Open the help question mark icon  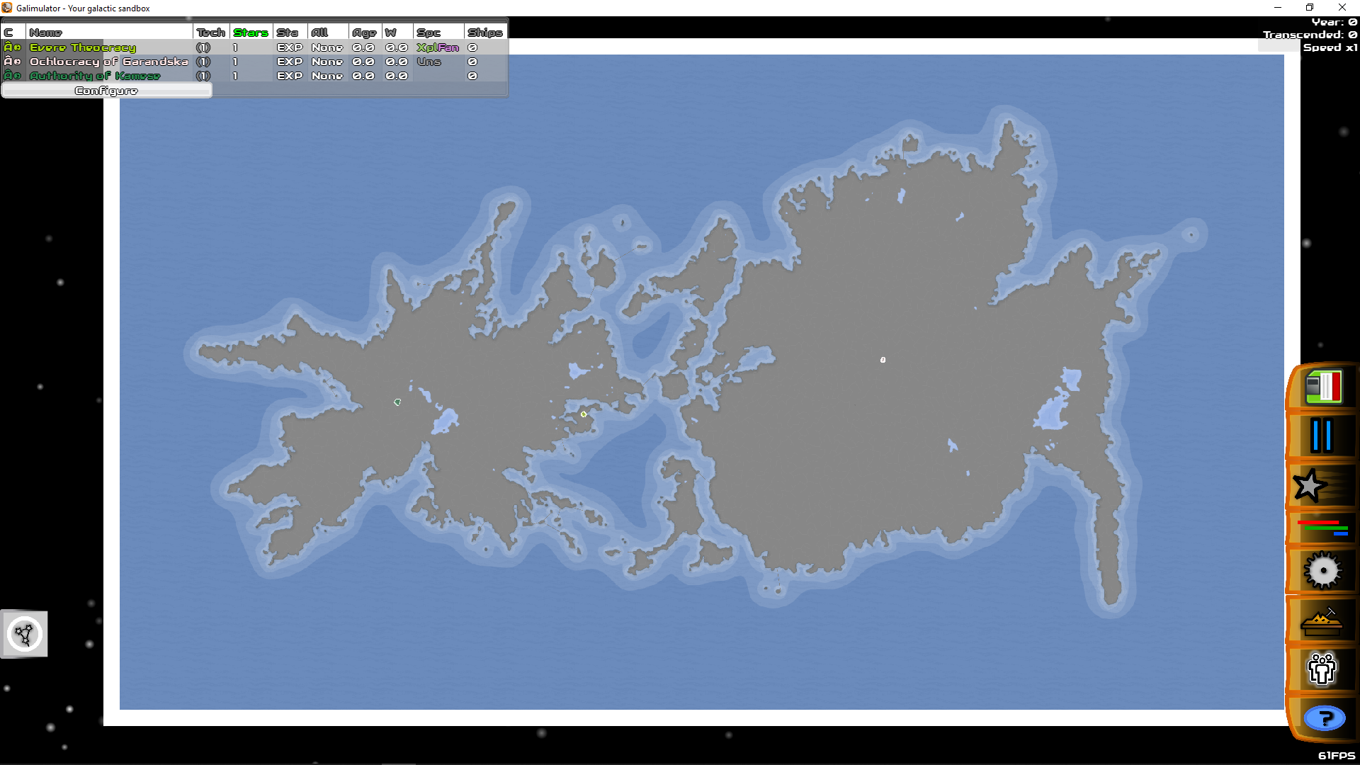[x=1324, y=718]
